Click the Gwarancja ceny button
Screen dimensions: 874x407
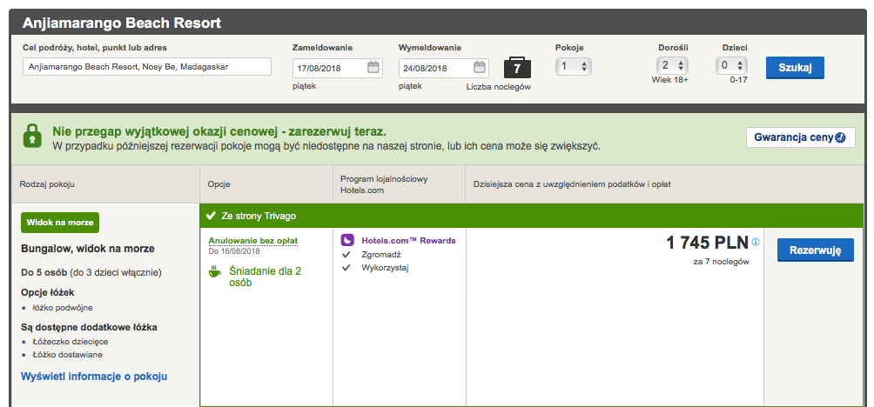coord(800,137)
